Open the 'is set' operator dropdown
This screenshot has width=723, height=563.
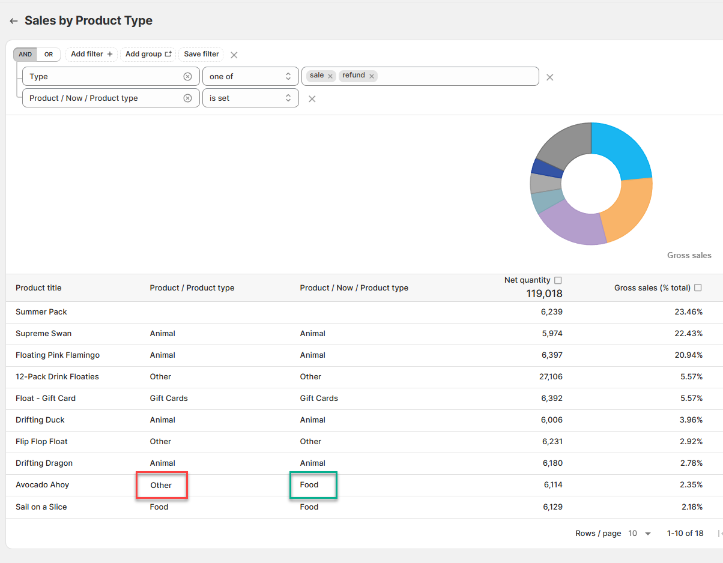coord(250,98)
